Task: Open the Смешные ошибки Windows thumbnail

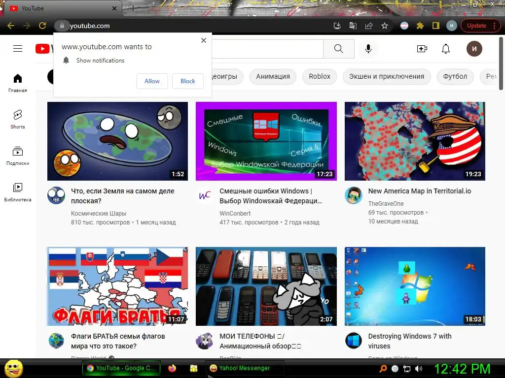Action: (x=266, y=141)
